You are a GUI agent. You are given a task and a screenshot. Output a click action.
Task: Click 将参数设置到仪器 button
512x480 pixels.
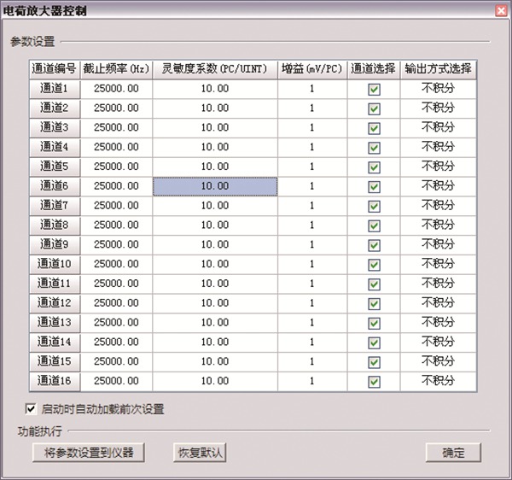point(82,452)
